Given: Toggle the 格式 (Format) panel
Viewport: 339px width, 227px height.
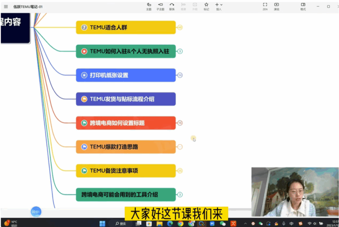Looking at the screenshot, I should tap(303, 7).
